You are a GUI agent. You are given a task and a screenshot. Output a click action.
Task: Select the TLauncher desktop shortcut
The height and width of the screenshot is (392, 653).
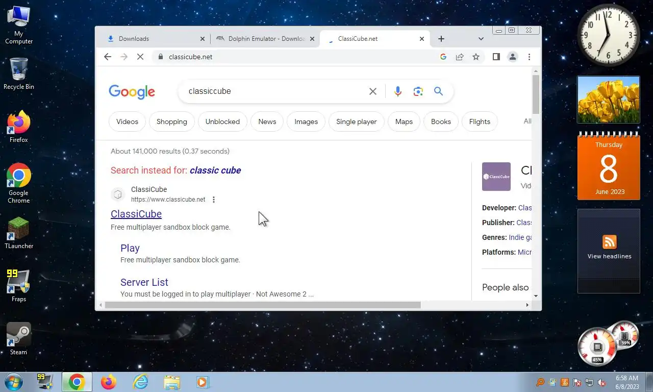(19, 233)
